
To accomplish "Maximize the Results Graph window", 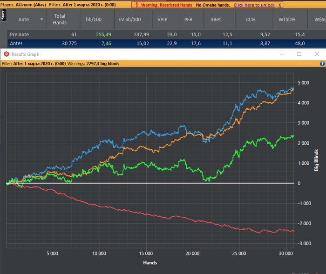I will 299,54.
